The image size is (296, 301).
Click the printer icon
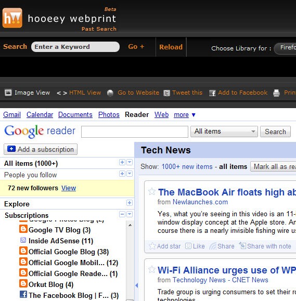pos(276,93)
